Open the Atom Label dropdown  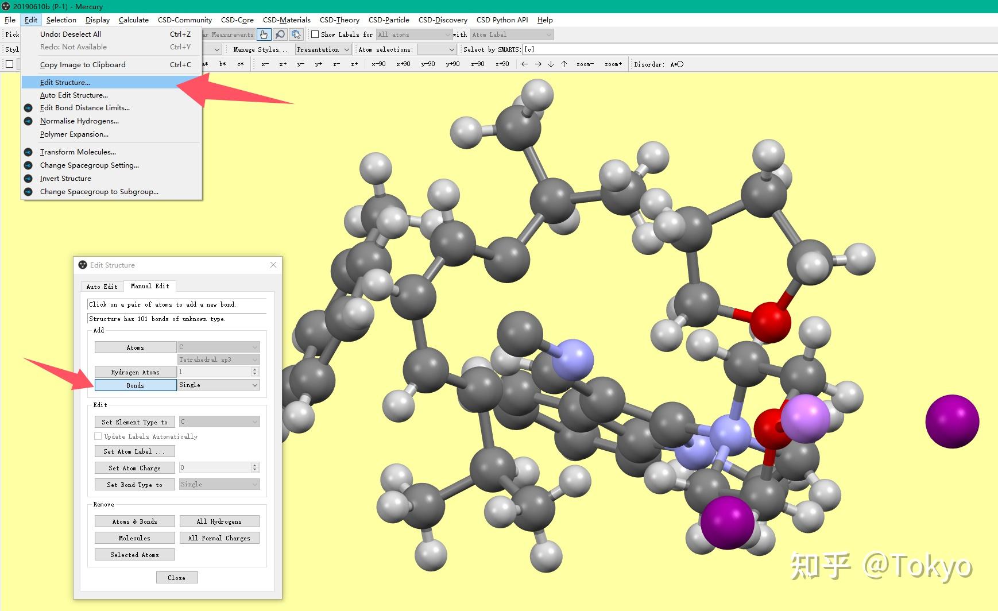point(512,34)
